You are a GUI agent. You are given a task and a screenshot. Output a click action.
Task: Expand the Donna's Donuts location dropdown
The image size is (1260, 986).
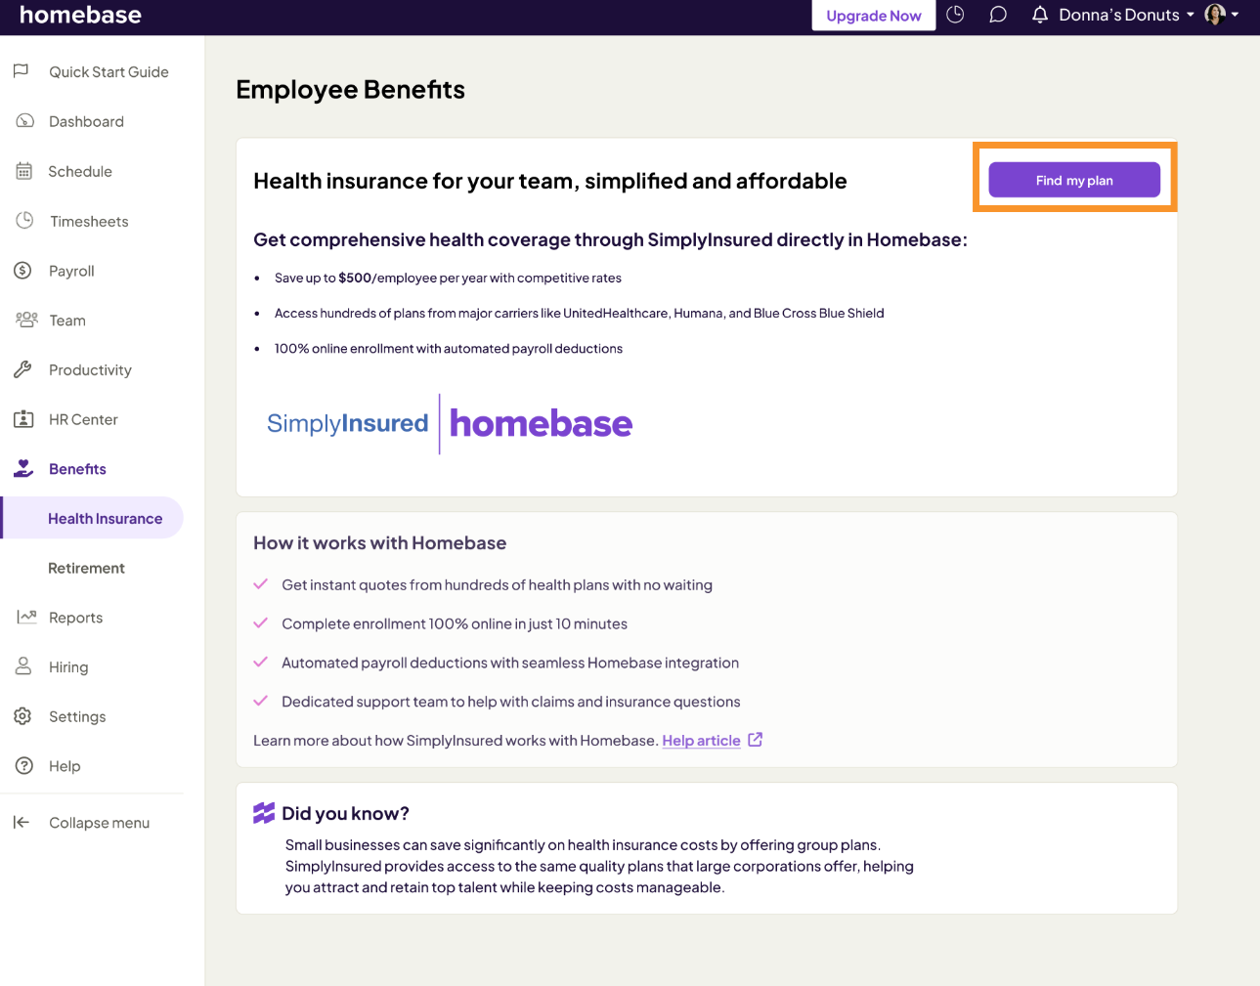tap(1126, 15)
